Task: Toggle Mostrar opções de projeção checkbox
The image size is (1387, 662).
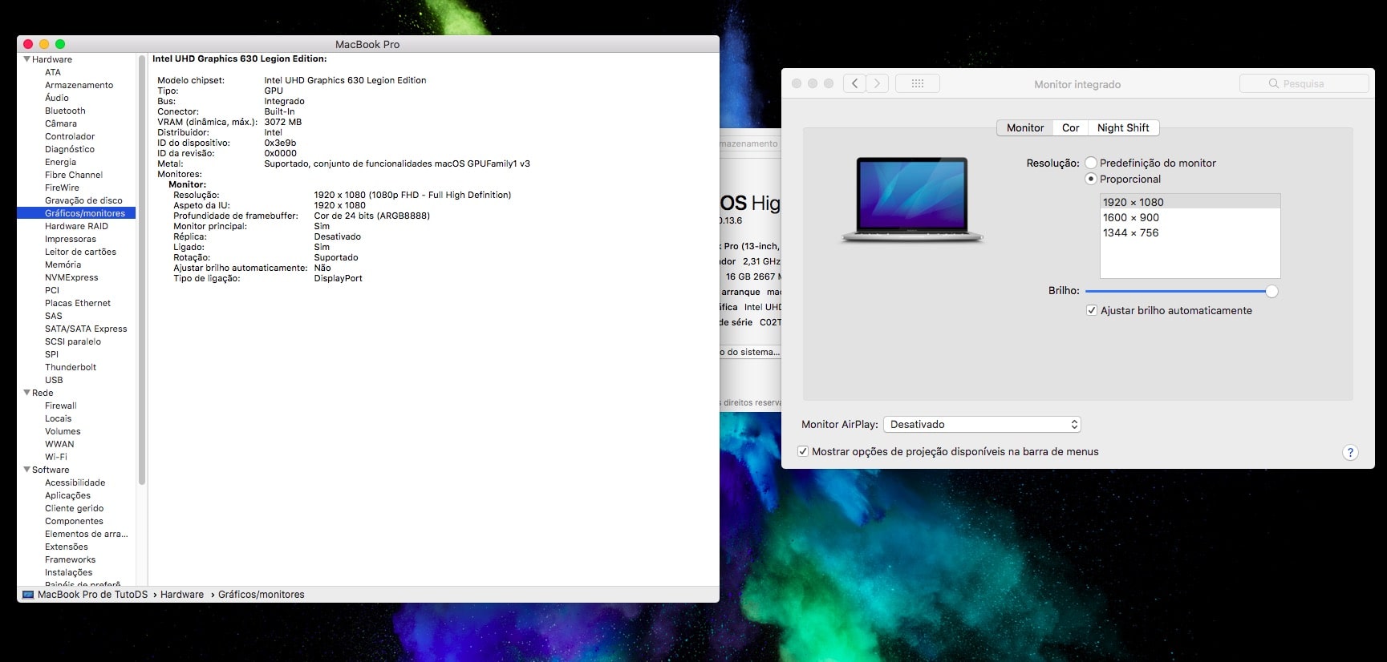Action: click(x=803, y=451)
